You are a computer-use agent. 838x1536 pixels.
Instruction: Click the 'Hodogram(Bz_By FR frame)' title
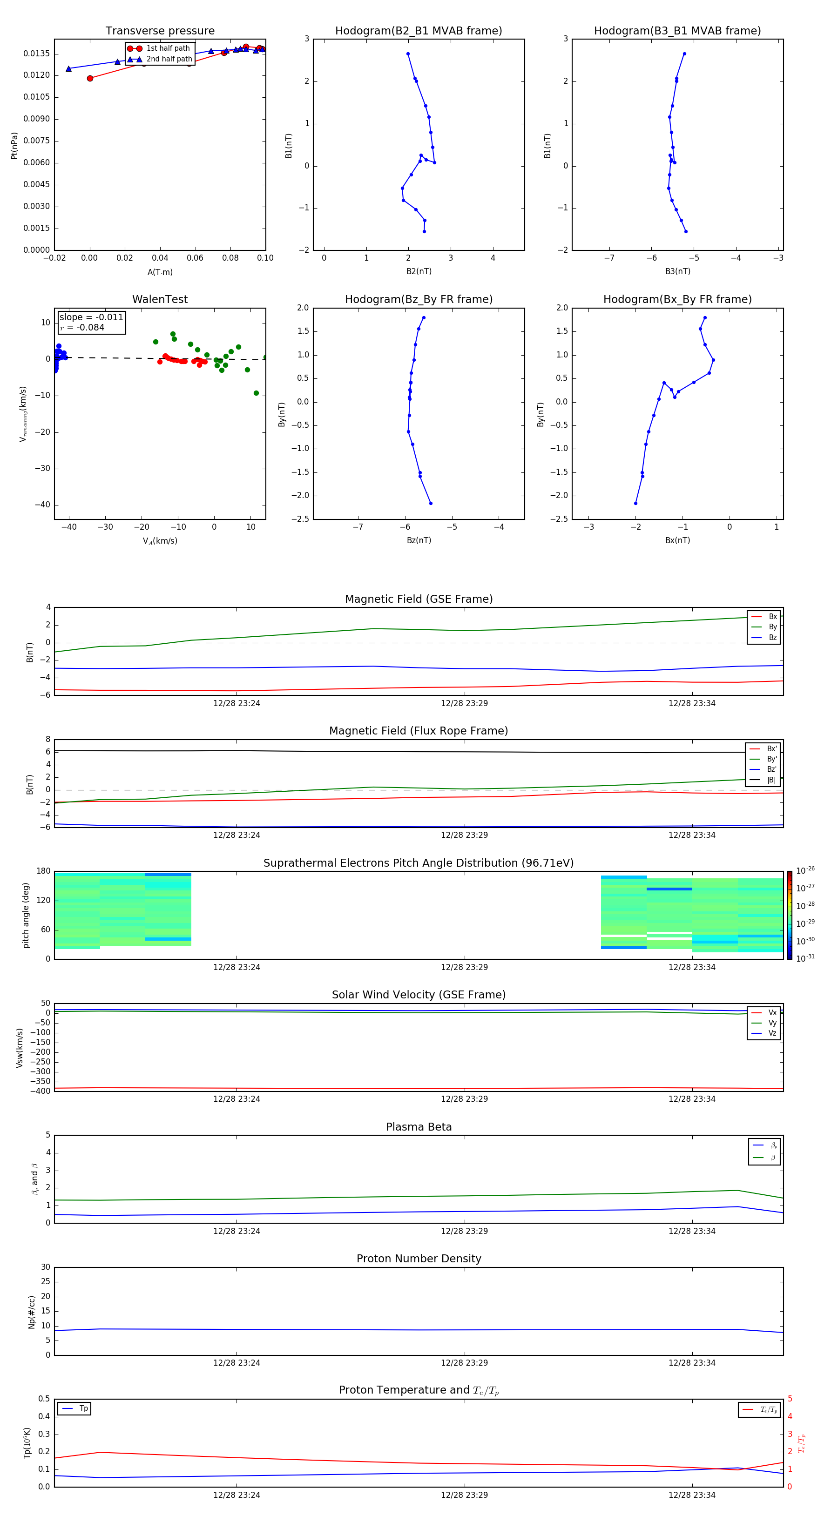(x=419, y=299)
